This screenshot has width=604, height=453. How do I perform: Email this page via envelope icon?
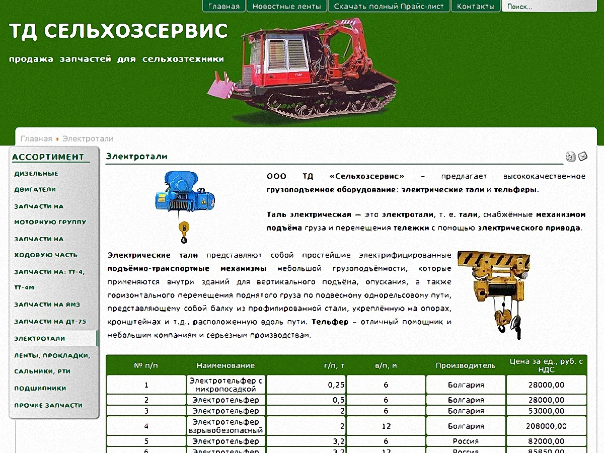click(x=583, y=157)
